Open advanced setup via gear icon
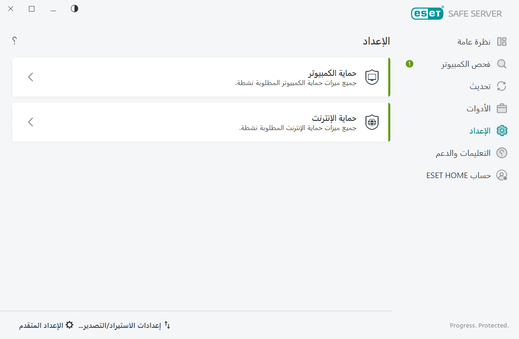Viewport: 519px width, 339px height. click(69, 325)
